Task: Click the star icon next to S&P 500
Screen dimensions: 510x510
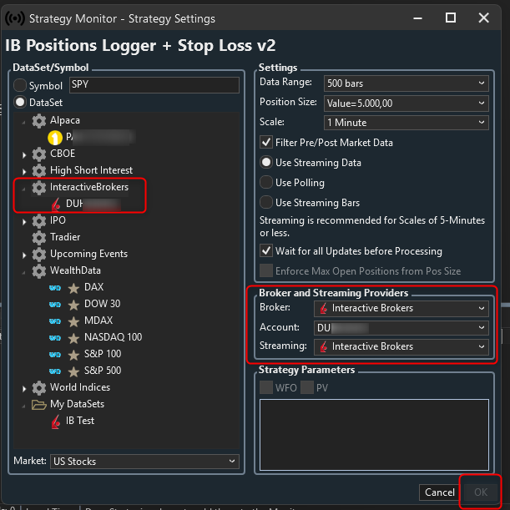Action: 73,371
